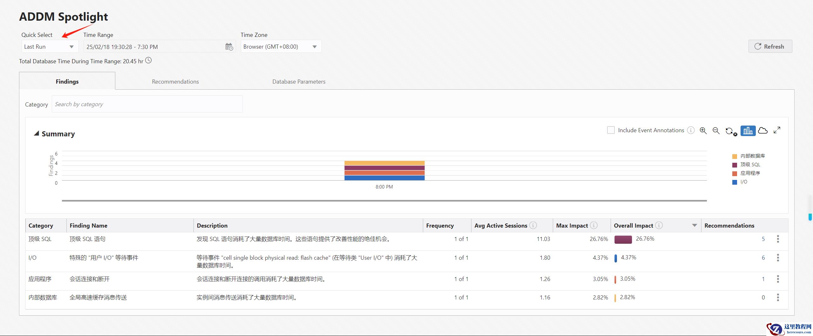
Task: Enable Include Event Annotations checkbox
Action: 611,130
